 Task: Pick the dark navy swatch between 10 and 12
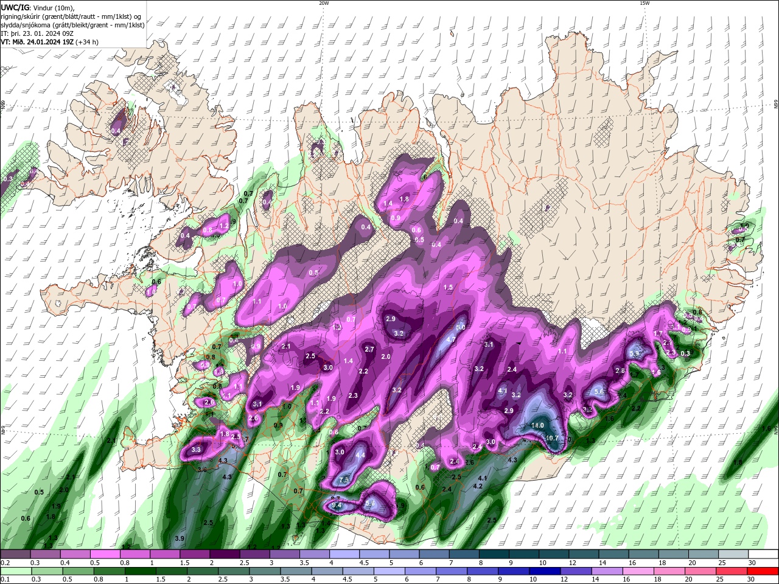click(x=543, y=572)
